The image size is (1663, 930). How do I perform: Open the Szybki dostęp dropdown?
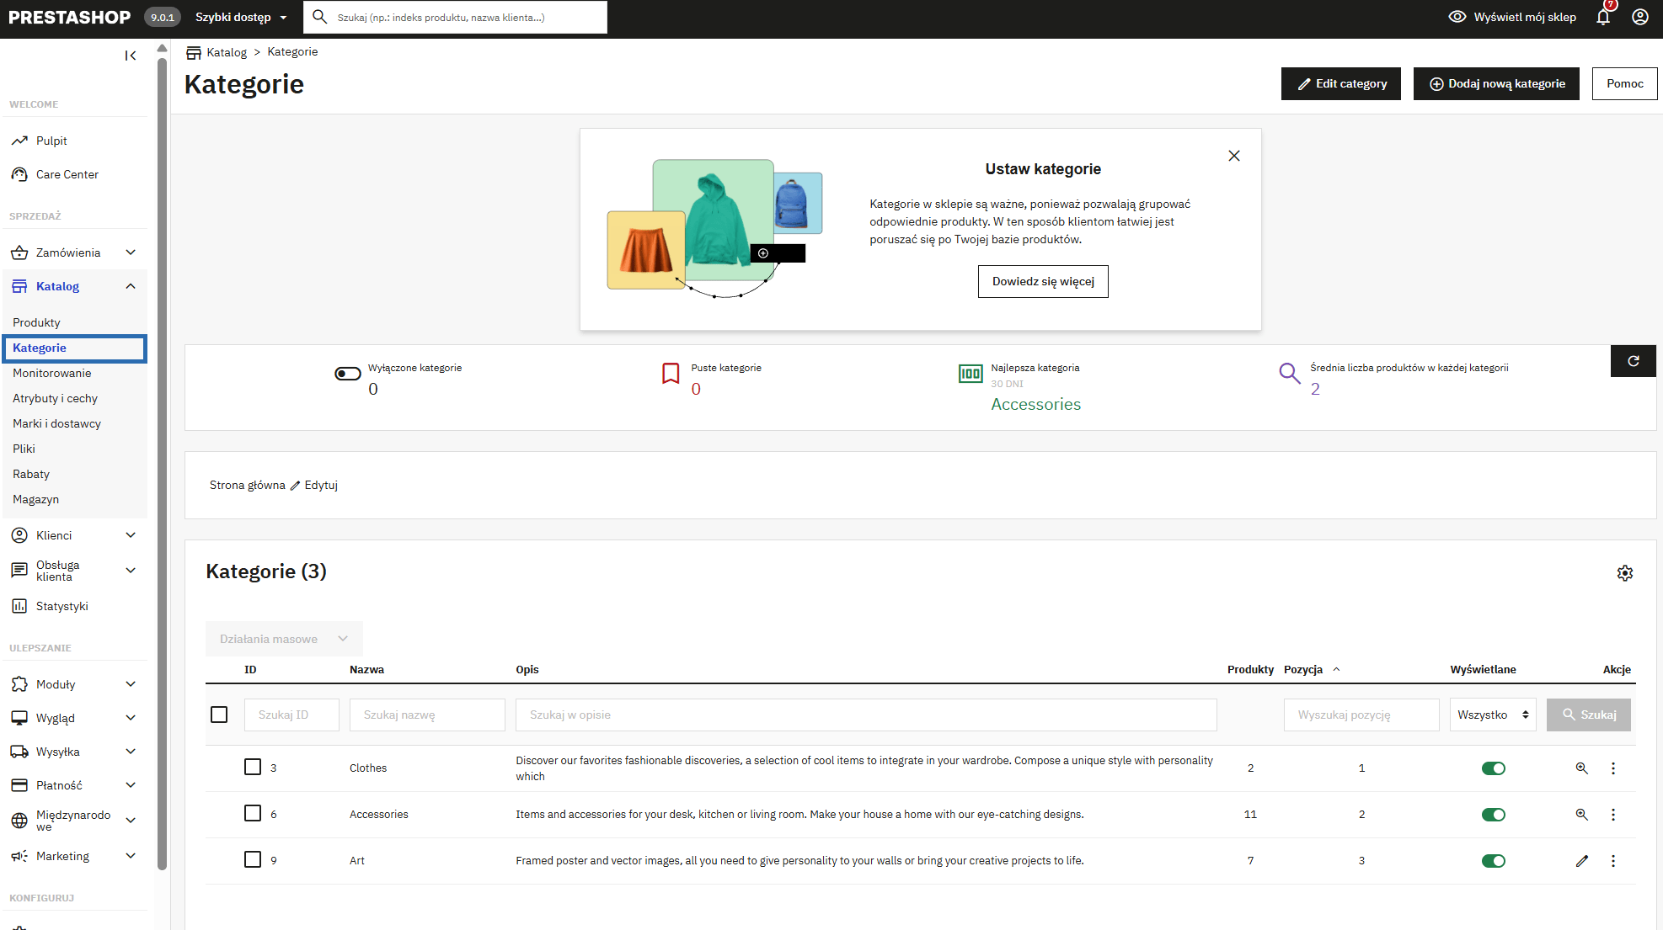click(240, 17)
